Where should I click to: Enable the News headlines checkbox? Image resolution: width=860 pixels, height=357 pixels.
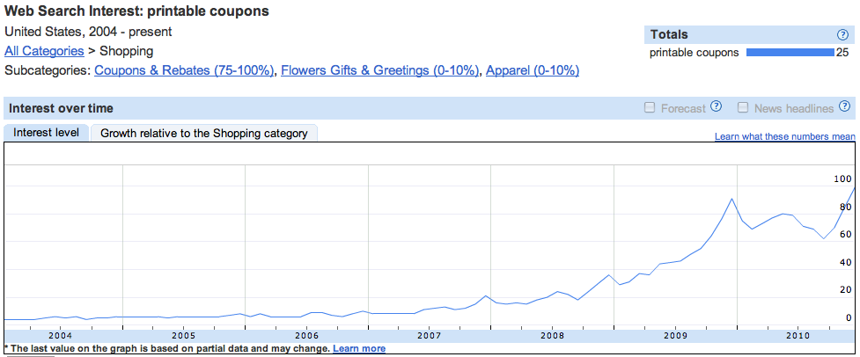tap(743, 108)
